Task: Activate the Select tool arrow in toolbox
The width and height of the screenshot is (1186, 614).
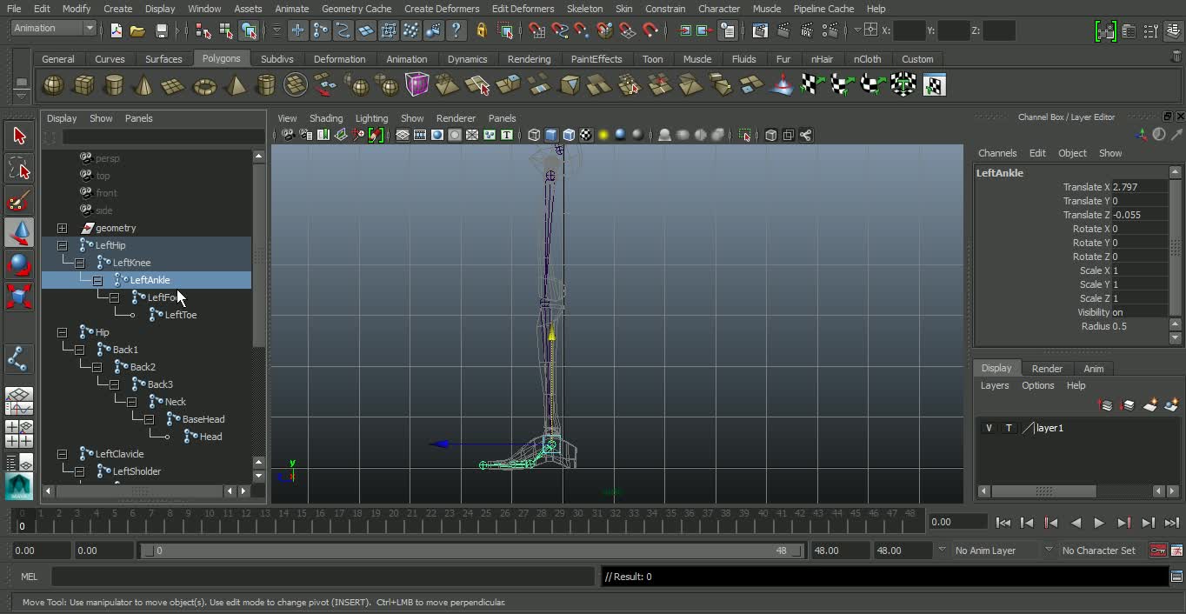Action: [19, 136]
